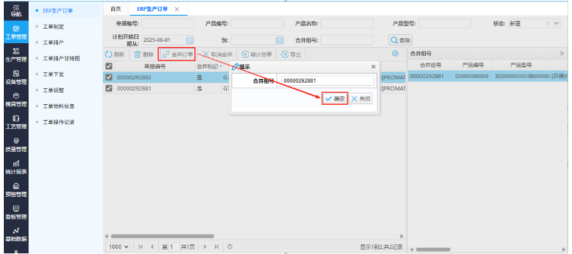Image resolution: width=572 pixels, height=254 pixels.
Task: Click 查询 search button
Action: [401, 40]
